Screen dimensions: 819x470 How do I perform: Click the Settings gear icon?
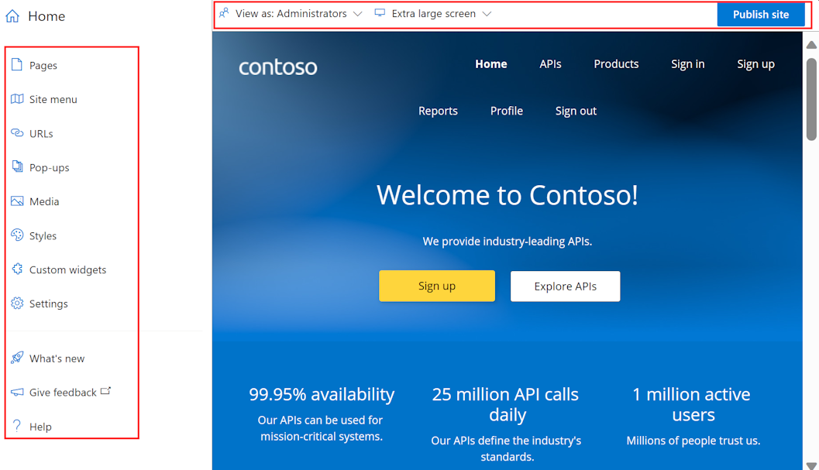click(x=17, y=304)
